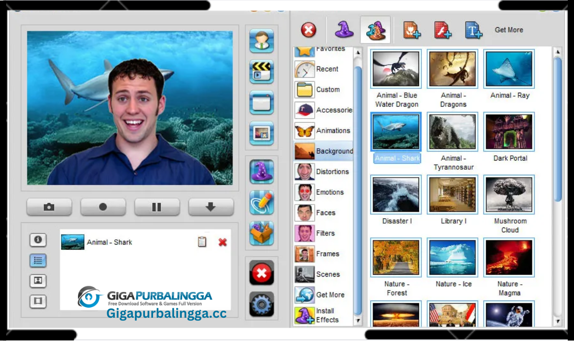Select the Animal - Tyrannosaur thumbnail
The width and height of the screenshot is (574, 344).
point(453,132)
